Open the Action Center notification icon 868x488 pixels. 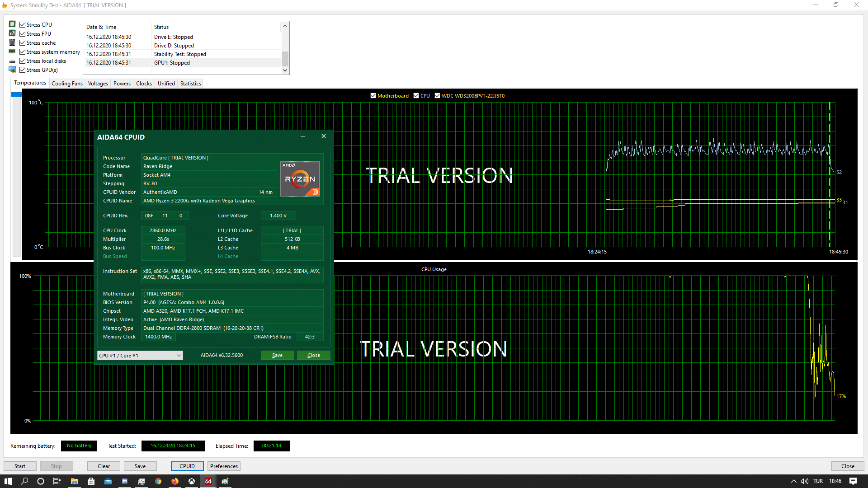(x=853, y=481)
